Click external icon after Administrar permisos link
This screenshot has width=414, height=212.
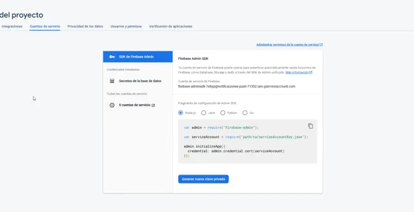point(321,45)
